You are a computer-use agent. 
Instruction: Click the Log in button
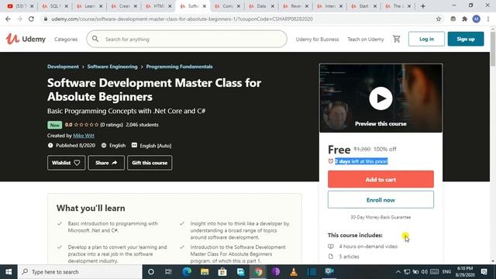click(x=426, y=39)
